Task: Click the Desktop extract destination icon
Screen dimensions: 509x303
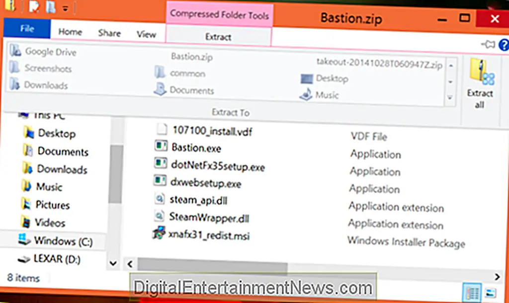Action: pos(307,78)
